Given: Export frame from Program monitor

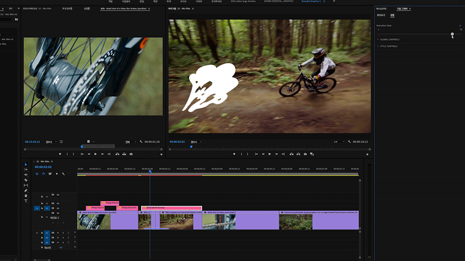Looking at the screenshot, I should pos(305,154).
